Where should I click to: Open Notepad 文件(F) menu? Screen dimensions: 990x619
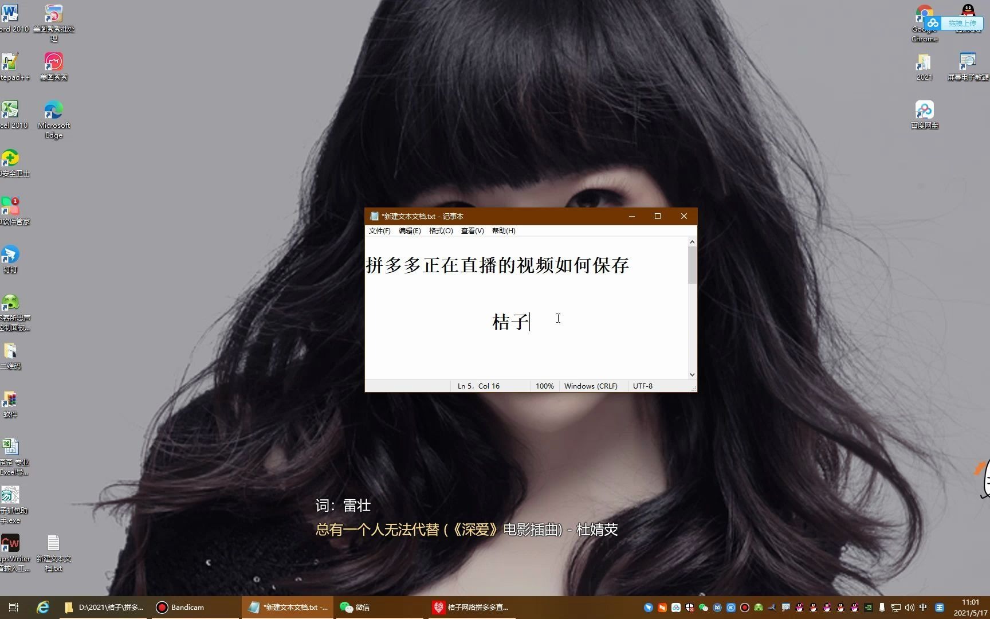[379, 231]
